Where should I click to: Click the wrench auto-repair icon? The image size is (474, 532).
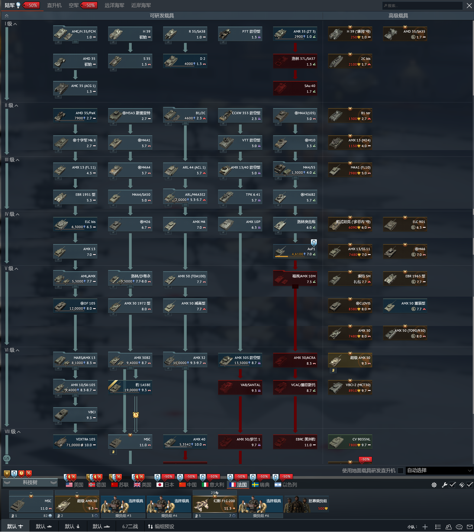[444, 485]
